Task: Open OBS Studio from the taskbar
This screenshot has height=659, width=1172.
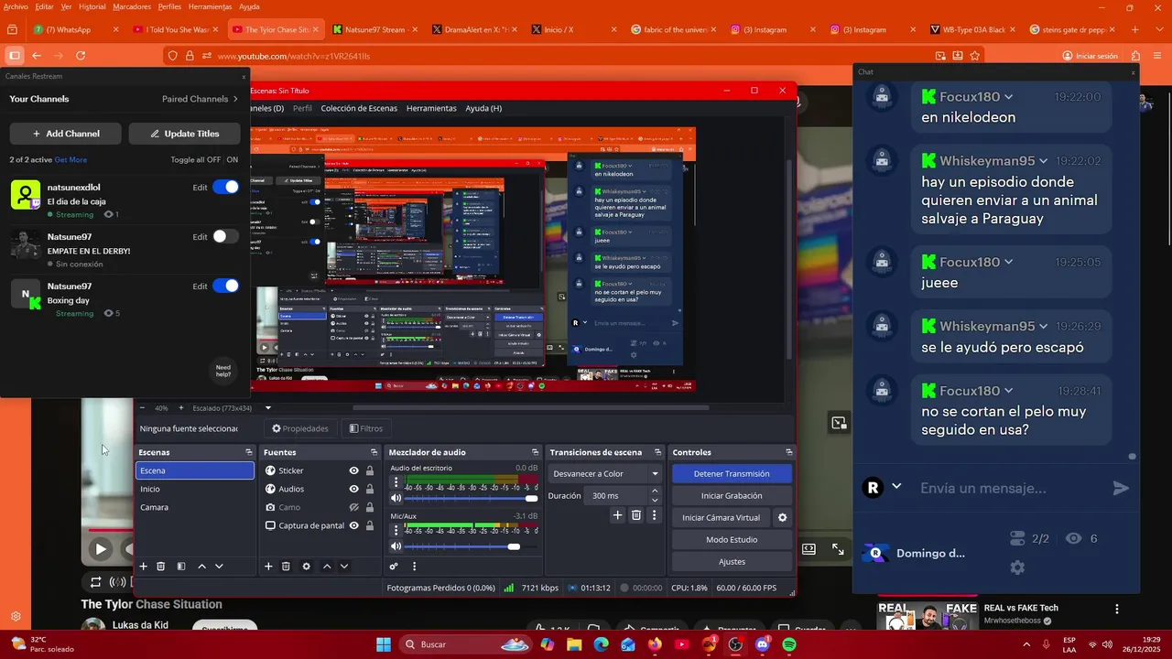Action: tap(735, 644)
